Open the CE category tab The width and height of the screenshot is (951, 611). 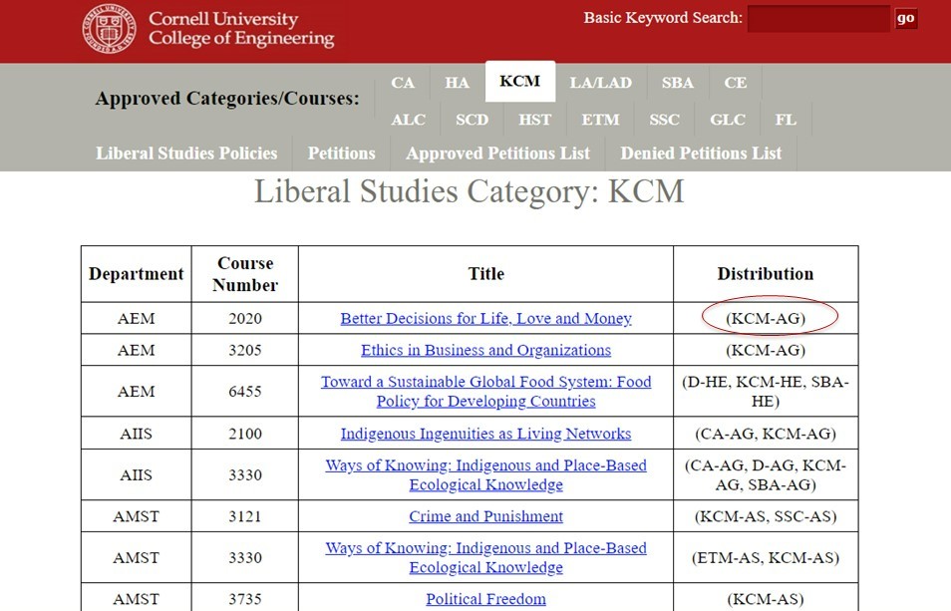[736, 83]
